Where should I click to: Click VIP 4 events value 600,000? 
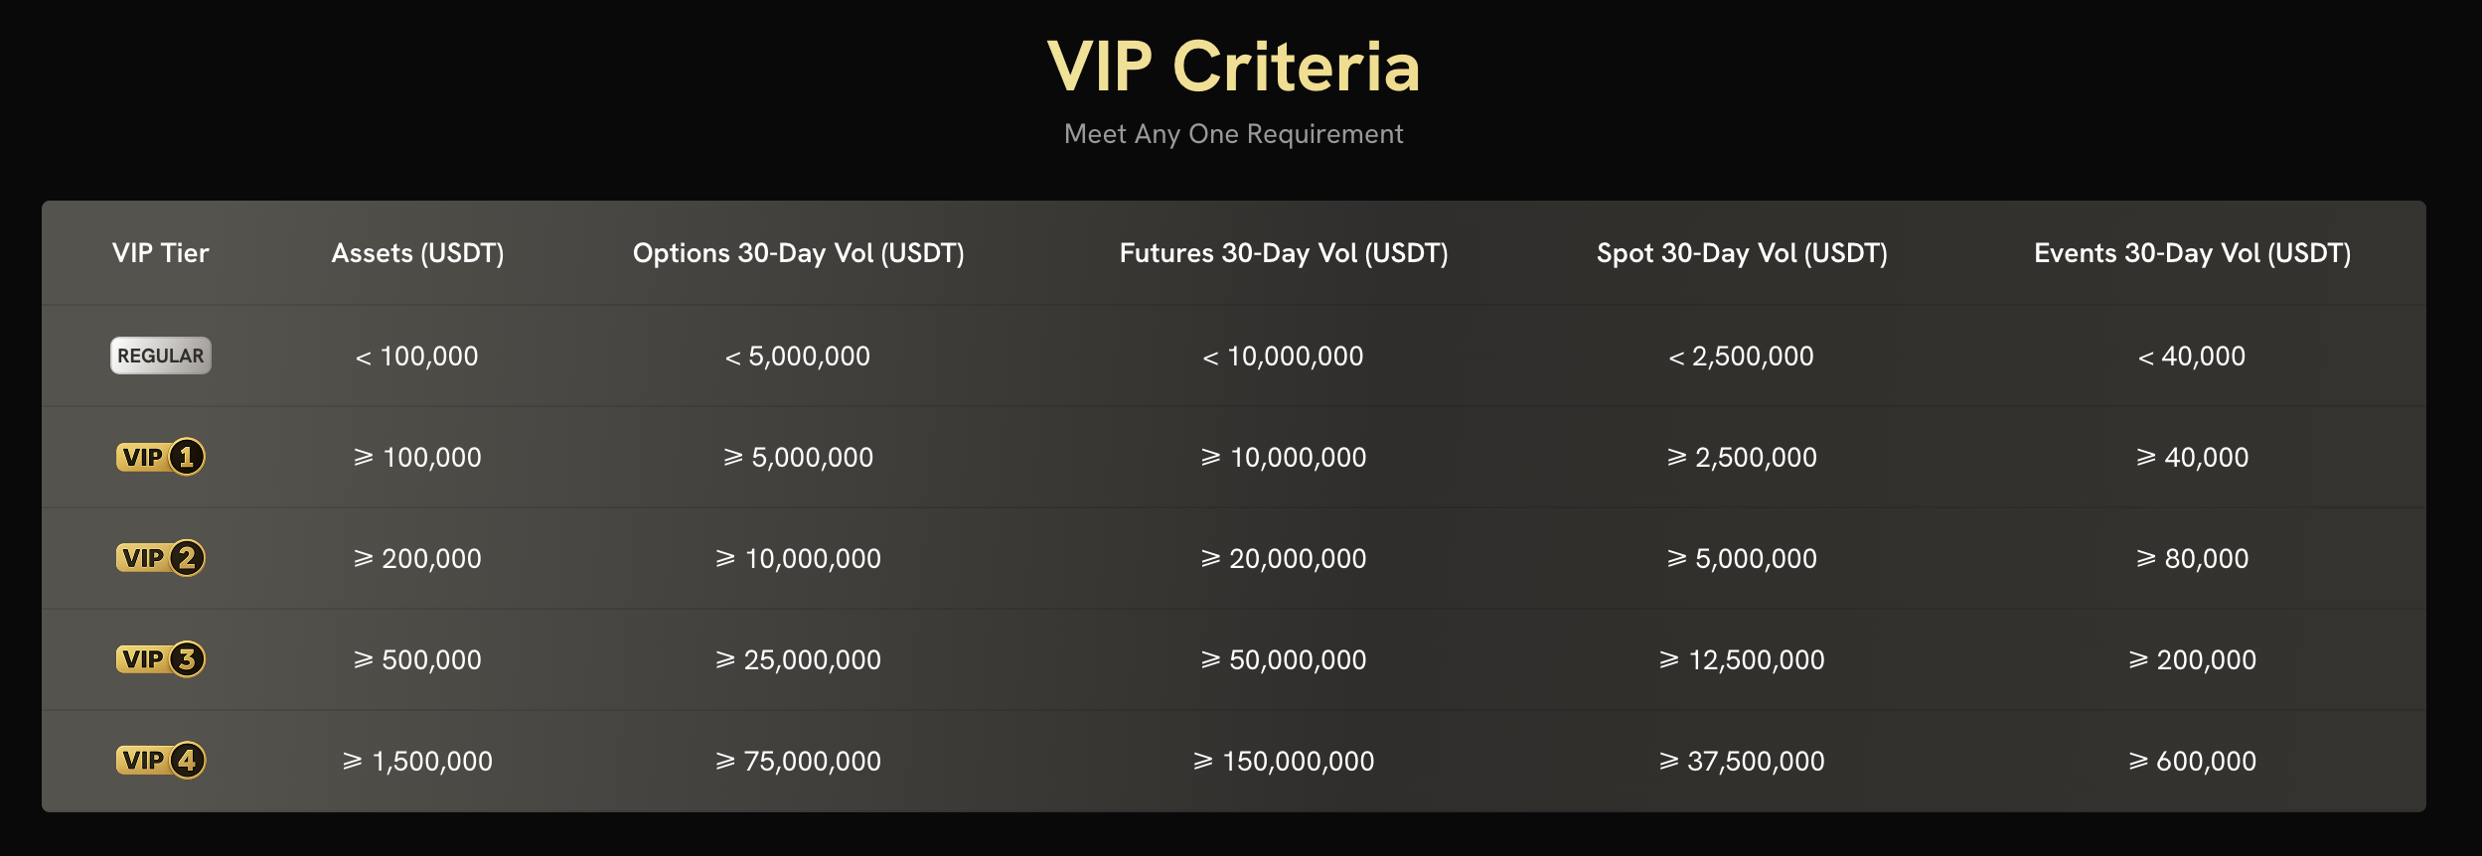coord(2192,761)
